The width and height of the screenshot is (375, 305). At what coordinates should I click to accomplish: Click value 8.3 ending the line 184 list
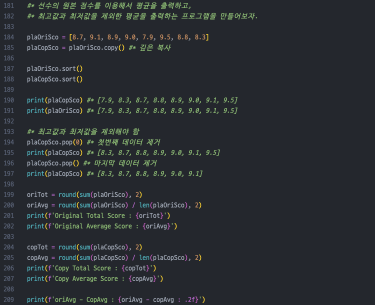[200, 37]
